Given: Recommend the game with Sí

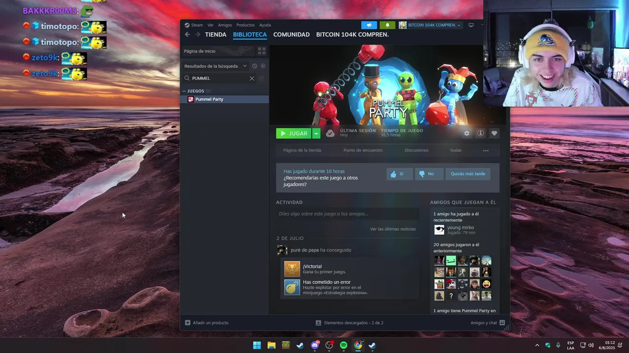Looking at the screenshot, I should tap(400, 174).
